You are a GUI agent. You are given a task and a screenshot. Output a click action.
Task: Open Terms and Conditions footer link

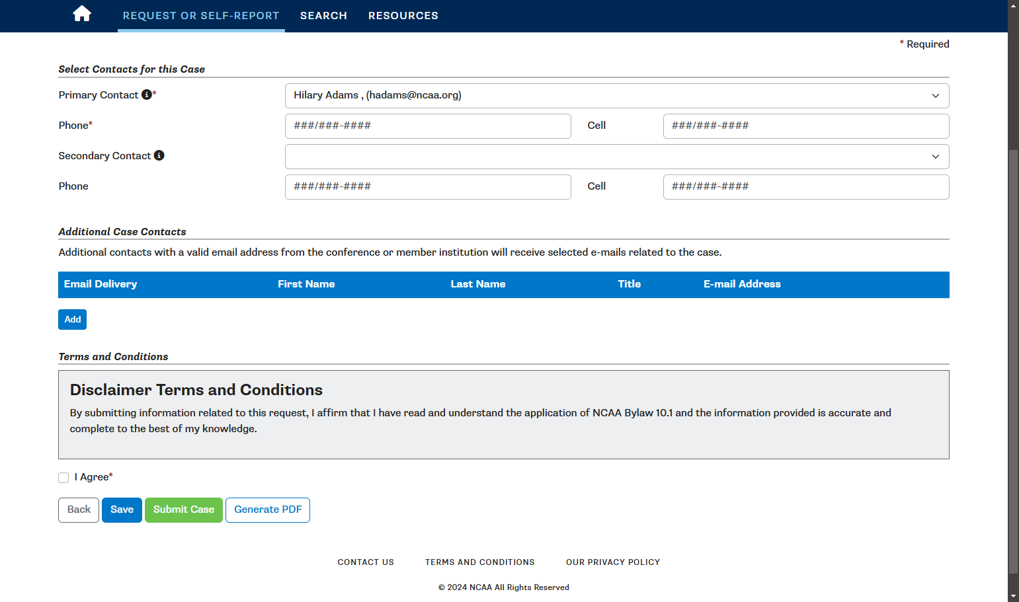[x=480, y=562]
